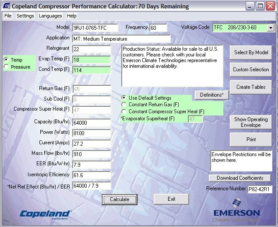Screen dimensions: 278x227
Task: Click the Production Status text box
Action: click(172, 66)
